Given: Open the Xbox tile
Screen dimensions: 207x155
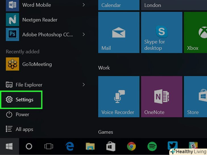Looking at the screenshot, I should 195,32.
